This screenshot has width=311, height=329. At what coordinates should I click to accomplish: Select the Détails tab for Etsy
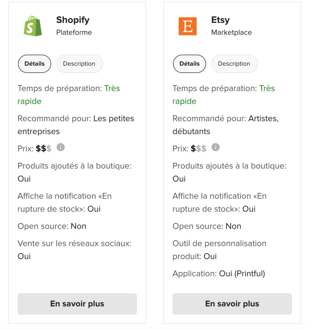(x=189, y=64)
